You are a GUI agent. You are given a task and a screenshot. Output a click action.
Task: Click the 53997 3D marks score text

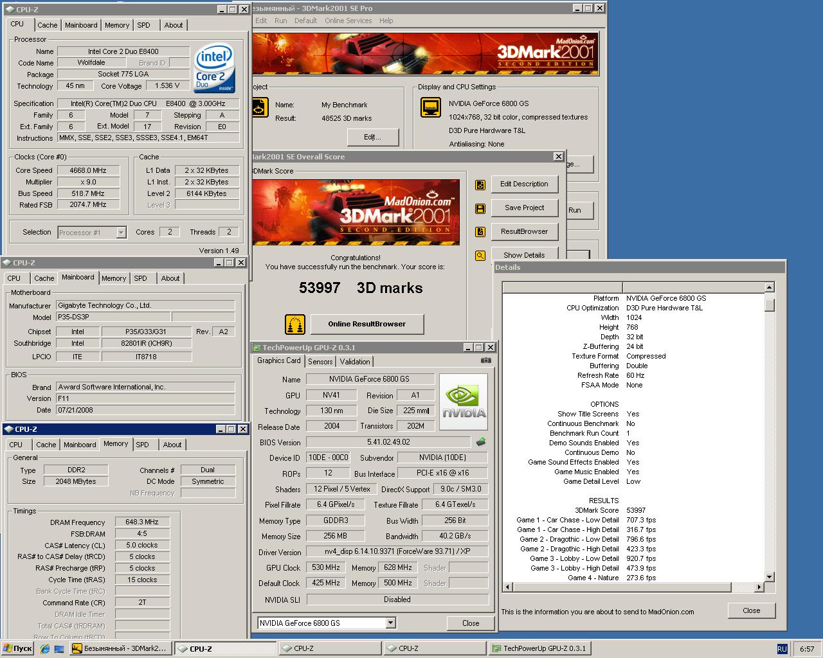pos(361,288)
